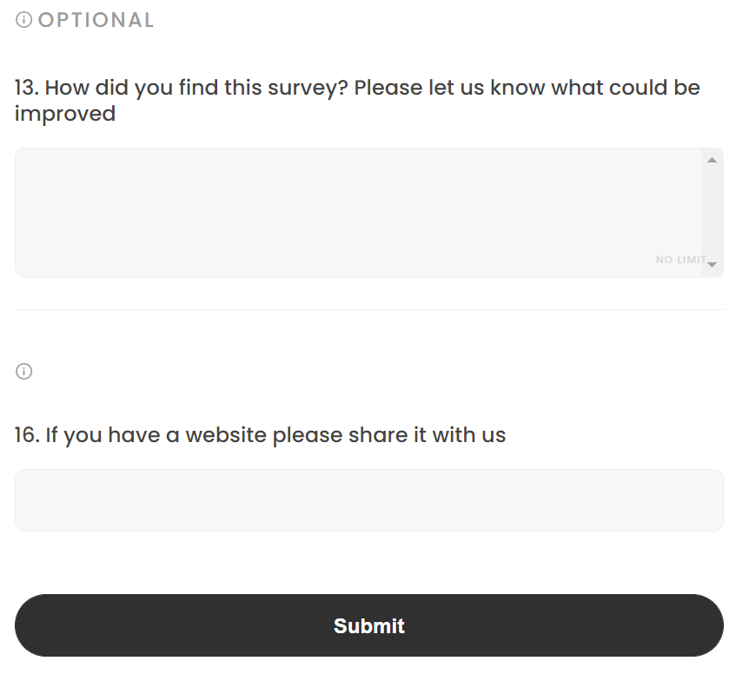Screen dimensions: 749x694
Task: Click the scrollbar track of the comment box
Action: pos(712,213)
